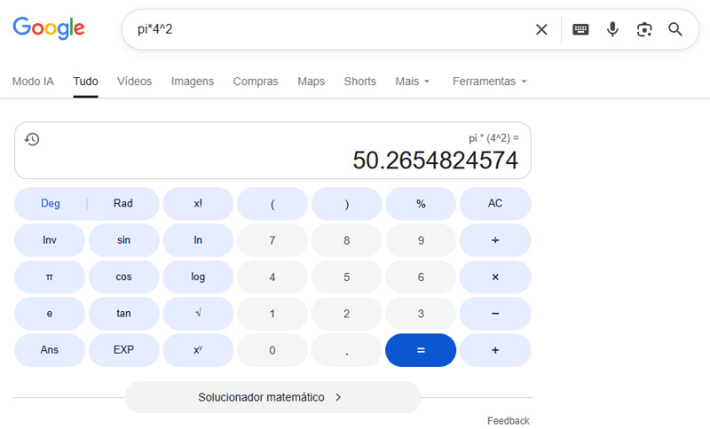Click the multiplication operator key

(495, 277)
